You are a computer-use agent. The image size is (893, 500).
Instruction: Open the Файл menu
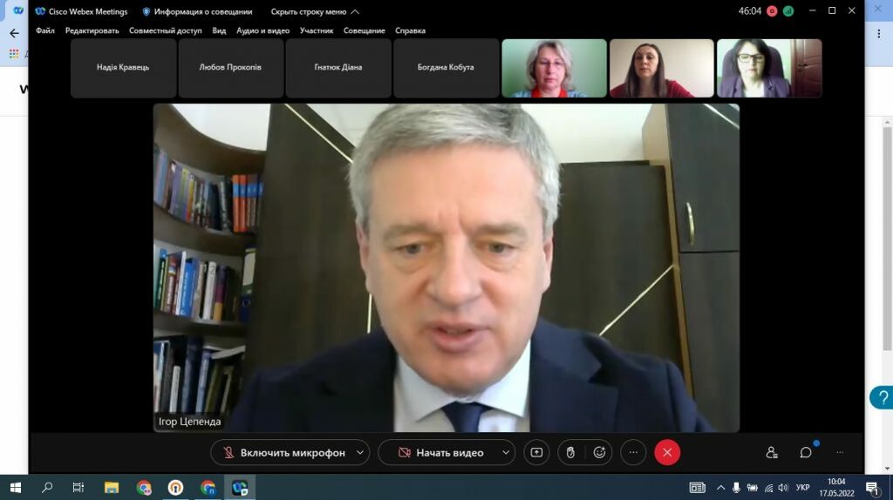45,30
